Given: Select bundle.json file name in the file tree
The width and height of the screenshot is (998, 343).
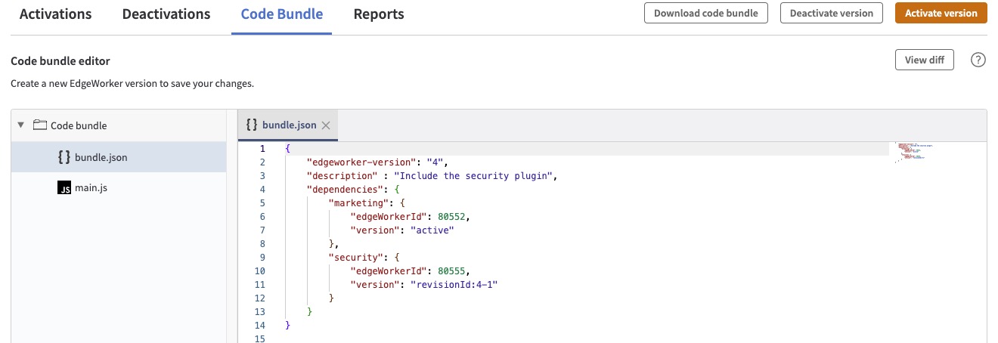Looking at the screenshot, I should [x=101, y=157].
